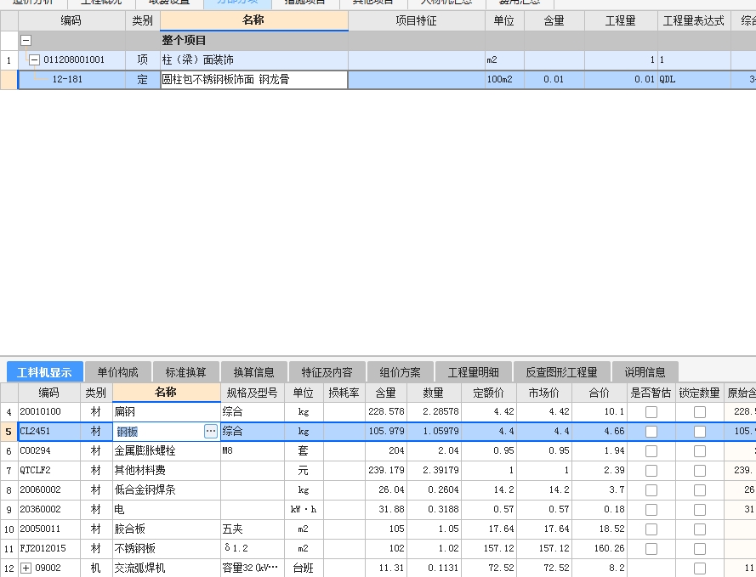Check 是否暂估 for 胶合板 row

click(651, 529)
